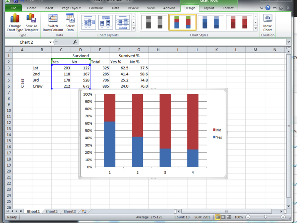Expand the Chart Styles gallery
The width and height of the screenshot is (297, 223).
tap(256, 29)
